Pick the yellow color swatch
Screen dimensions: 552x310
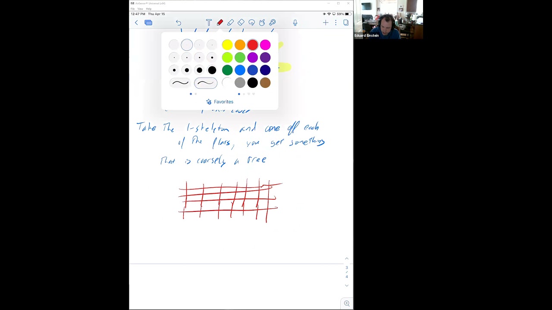coord(227,45)
